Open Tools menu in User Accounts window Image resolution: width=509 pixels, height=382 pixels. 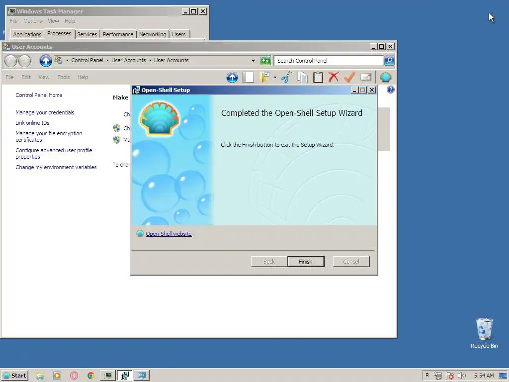(x=64, y=77)
